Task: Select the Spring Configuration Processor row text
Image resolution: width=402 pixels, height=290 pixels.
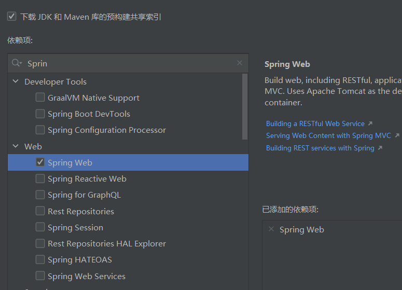Action: point(107,130)
